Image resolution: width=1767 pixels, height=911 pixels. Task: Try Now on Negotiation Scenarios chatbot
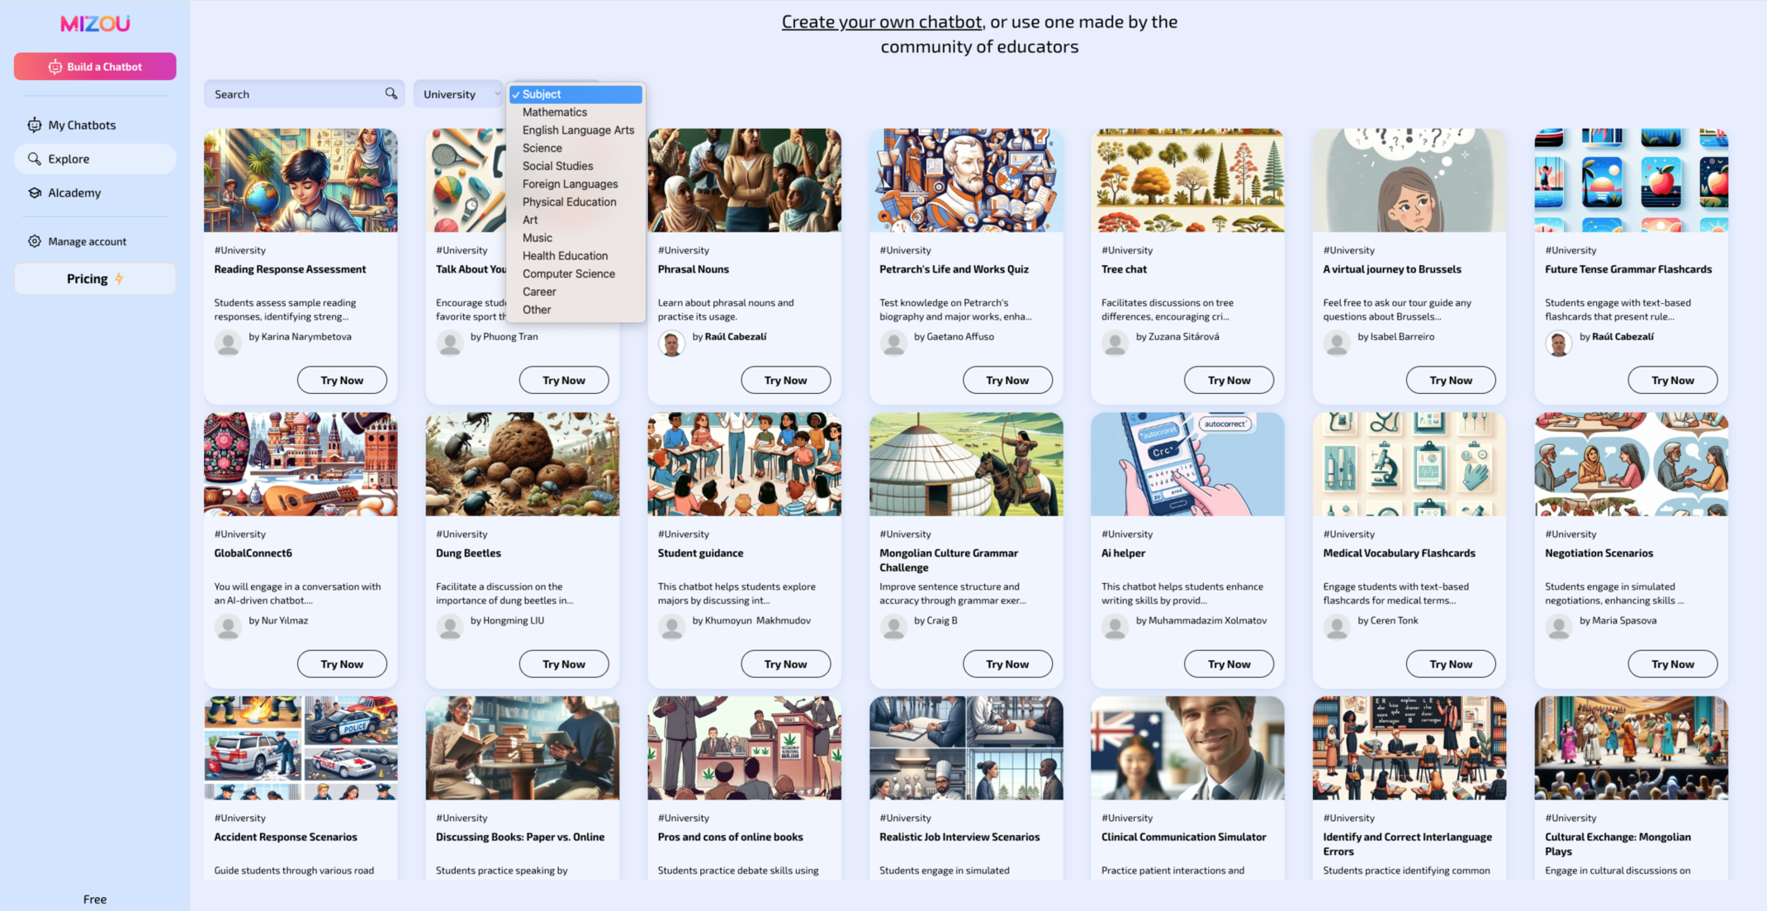(1673, 663)
